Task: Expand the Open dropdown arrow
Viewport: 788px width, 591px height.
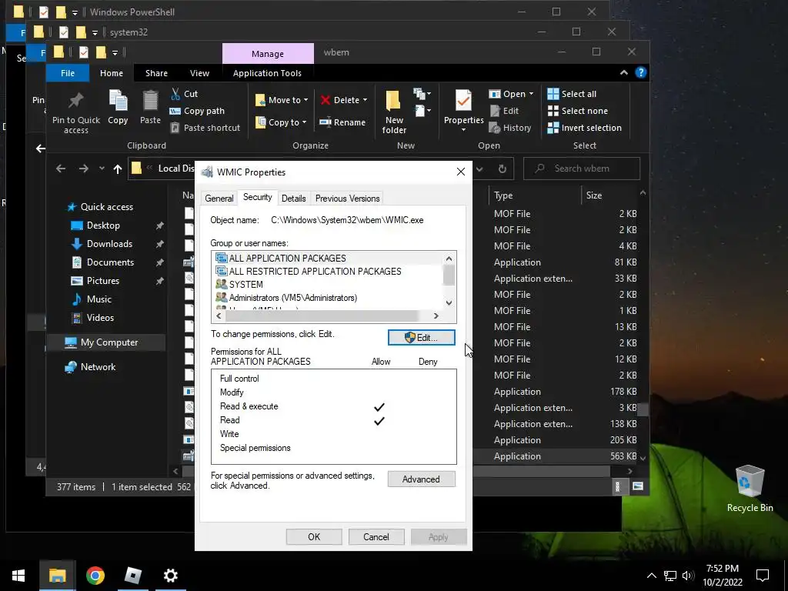Action: pos(531,94)
